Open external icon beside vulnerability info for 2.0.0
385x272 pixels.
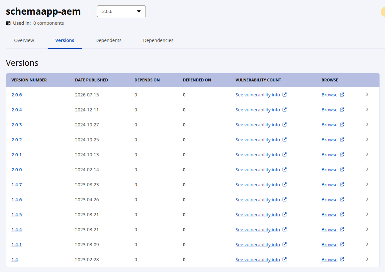point(285,169)
